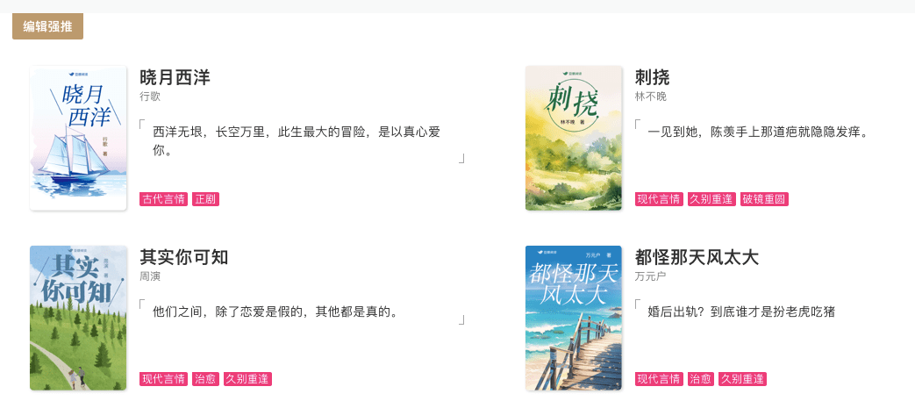Open the 都怪那天风太大 title link
This screenshot has width=915, height=401.
point(697,257)
